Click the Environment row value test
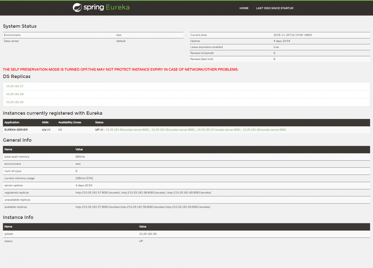373x268 pixels. 119,35
